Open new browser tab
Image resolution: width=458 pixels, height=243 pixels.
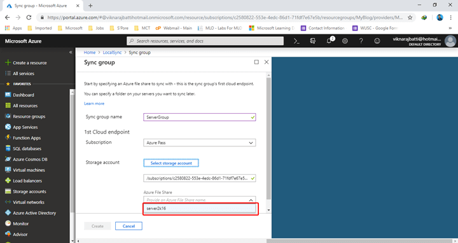tap(90, 6)
